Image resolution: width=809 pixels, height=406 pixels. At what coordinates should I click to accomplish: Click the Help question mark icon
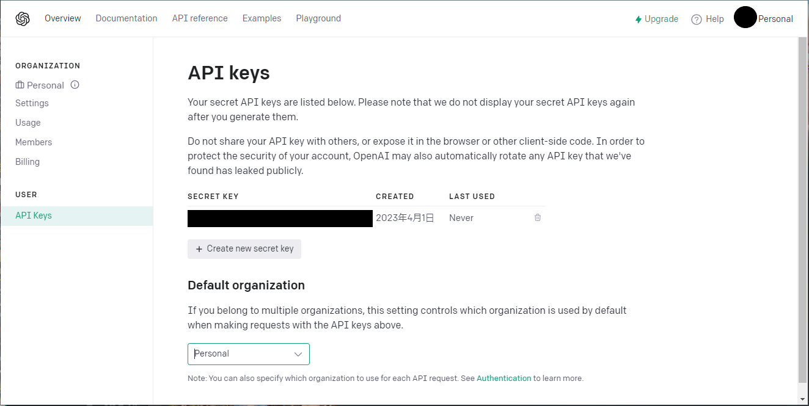(x=697, y=20)
